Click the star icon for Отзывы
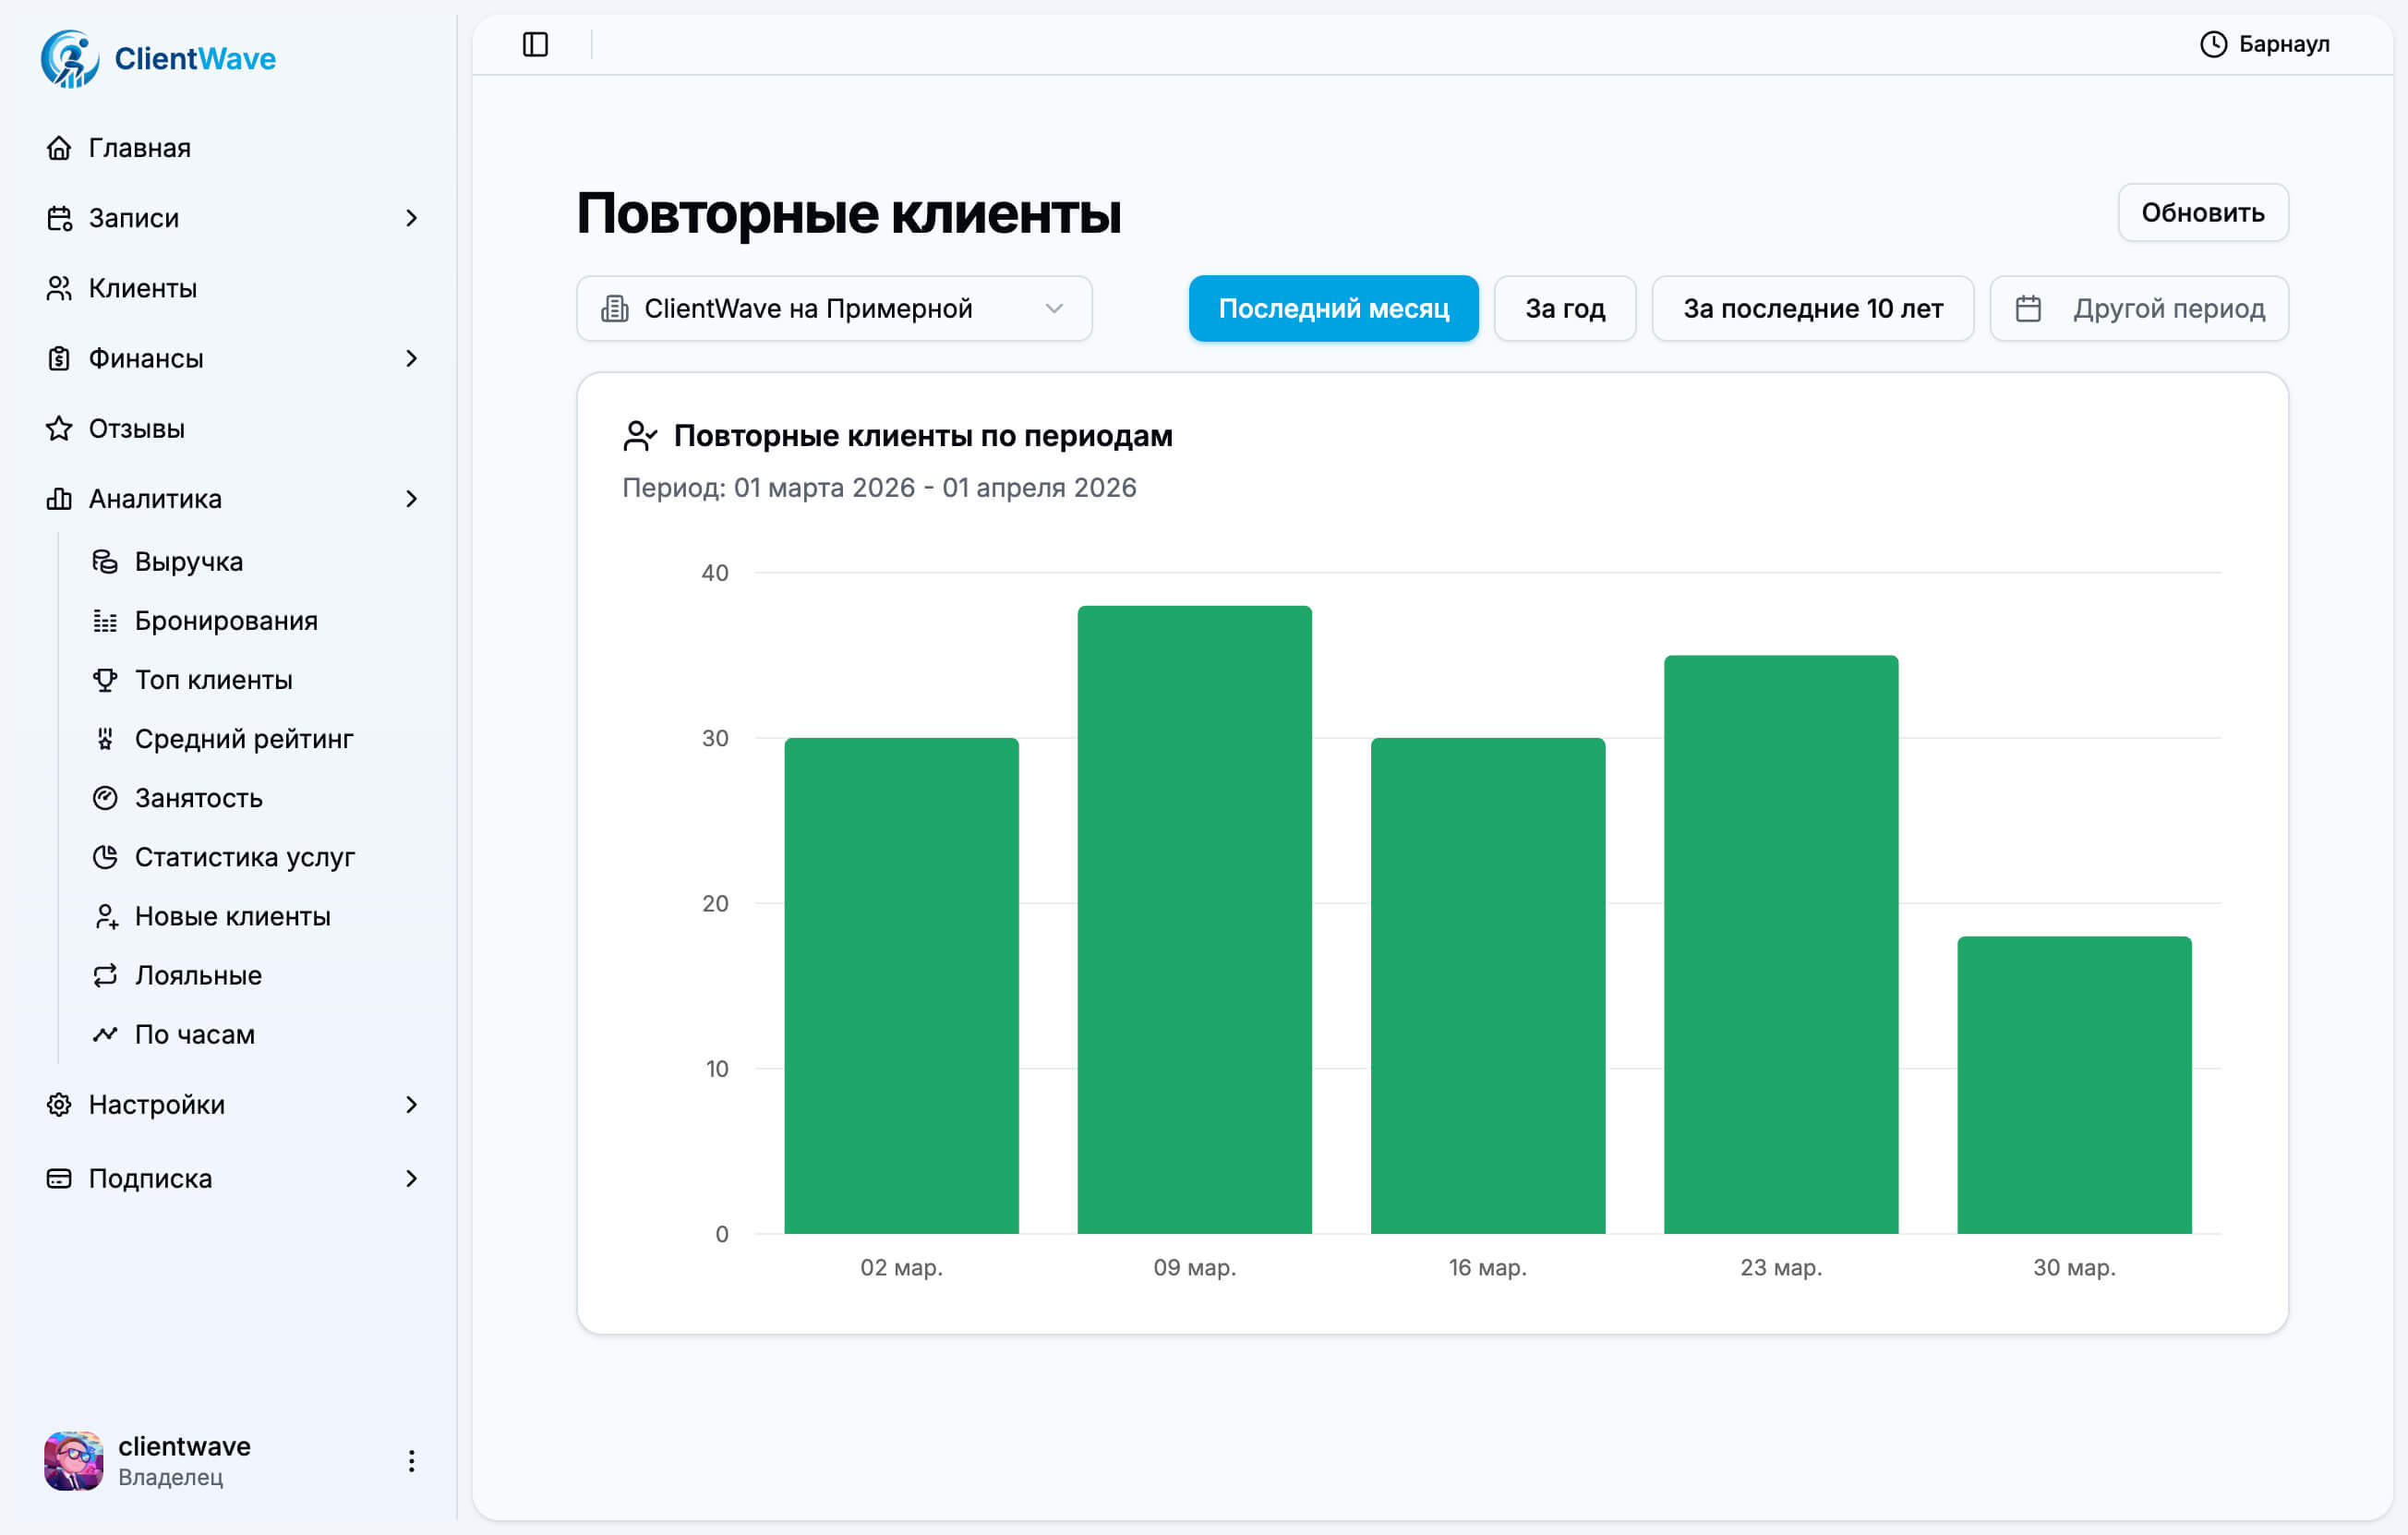 (59, 429)
